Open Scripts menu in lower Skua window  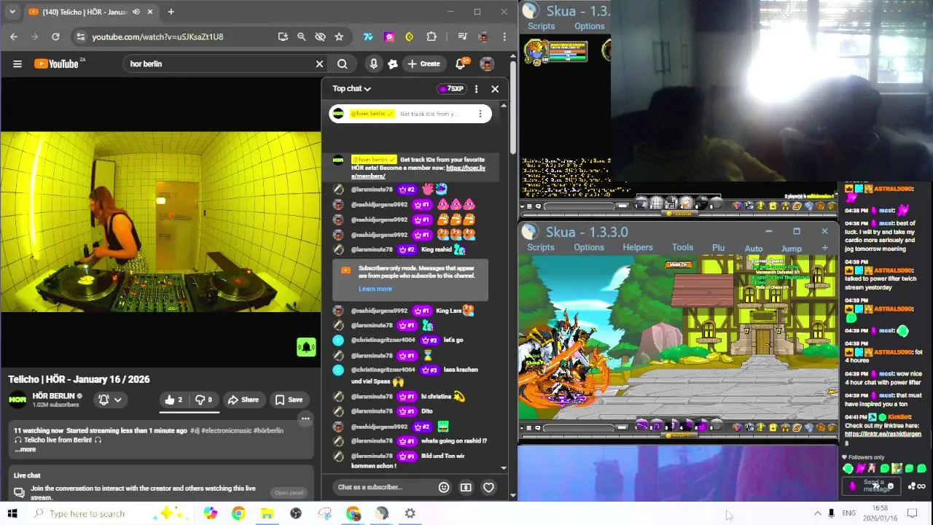pos(541,248)
